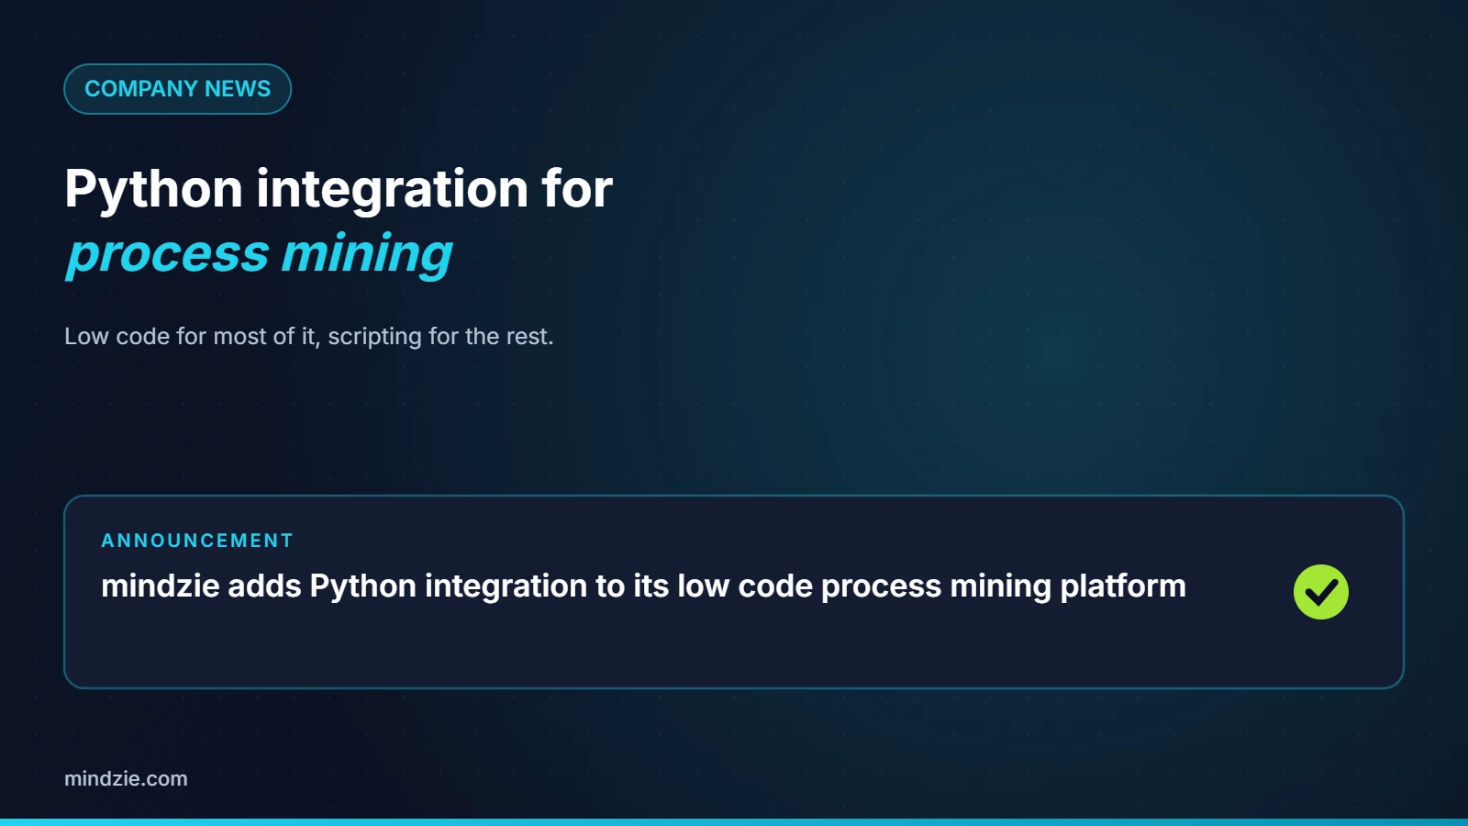Click the ANNOUNCEMENT label

197,541
